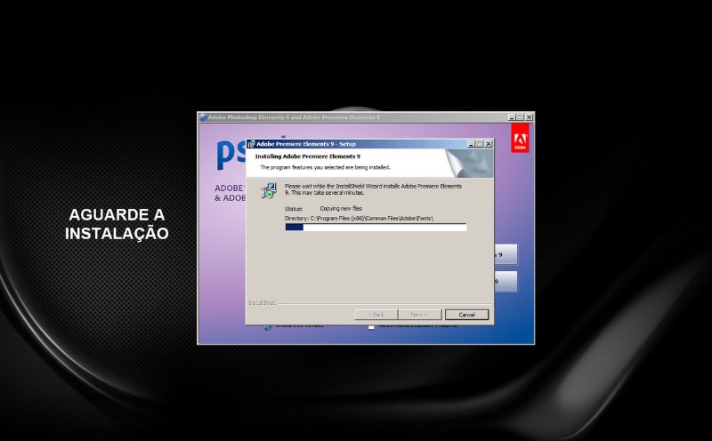Maximize the Premiere Elements Setup dialog

click(479, 144)
